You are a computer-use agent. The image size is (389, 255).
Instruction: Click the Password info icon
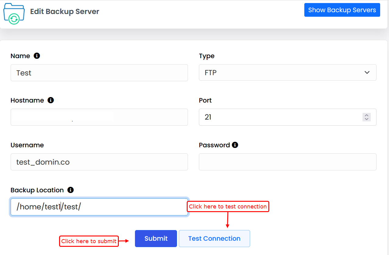235,145
